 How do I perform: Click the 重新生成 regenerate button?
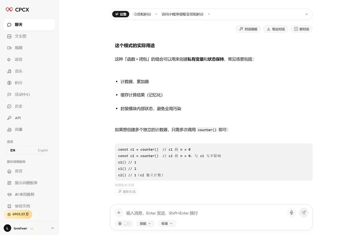coord(127,192)
